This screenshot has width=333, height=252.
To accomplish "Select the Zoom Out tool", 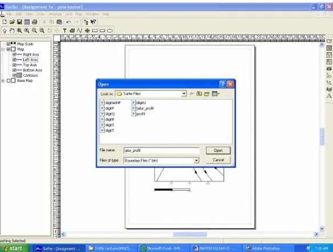I will pos(34,31).
